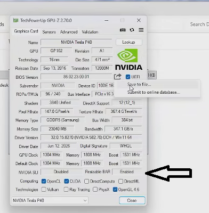Toggle the UEFI checkbox
The width and height of the screenshot is (209, 213).
point(128,77)
